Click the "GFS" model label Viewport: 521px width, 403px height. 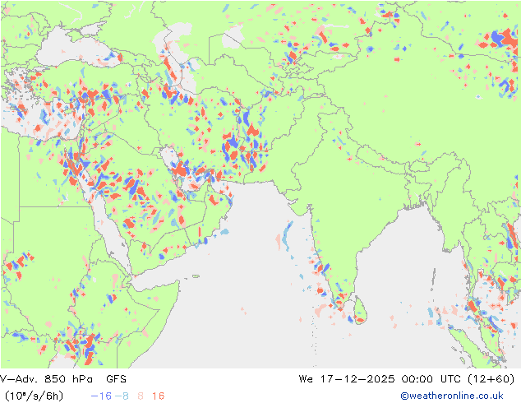tap(117, 378)
